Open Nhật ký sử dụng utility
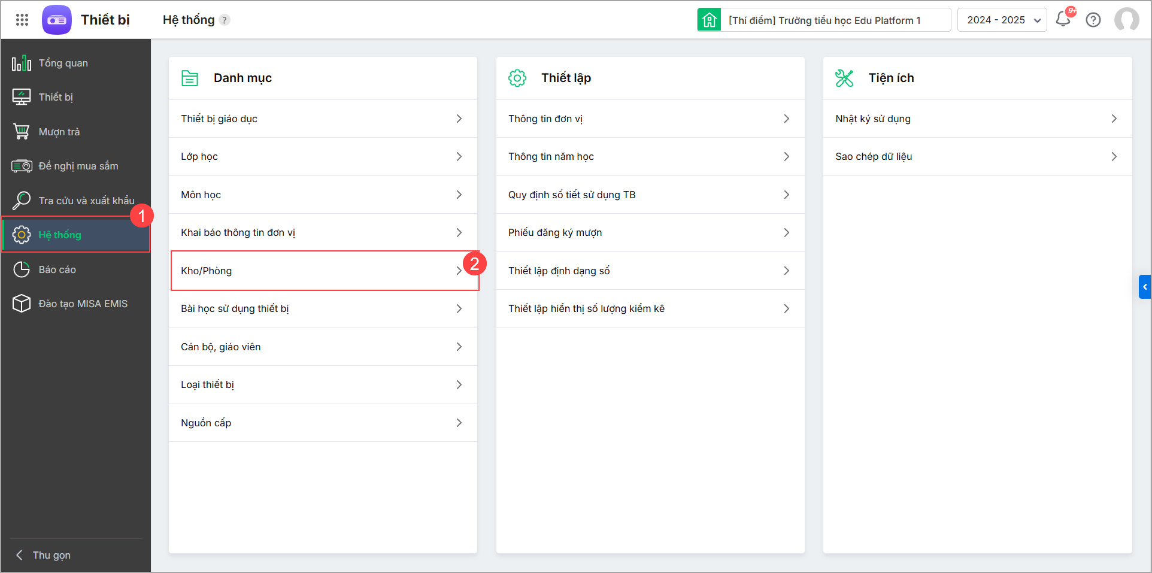1152x573 pixels. click(x=977, y=119)
